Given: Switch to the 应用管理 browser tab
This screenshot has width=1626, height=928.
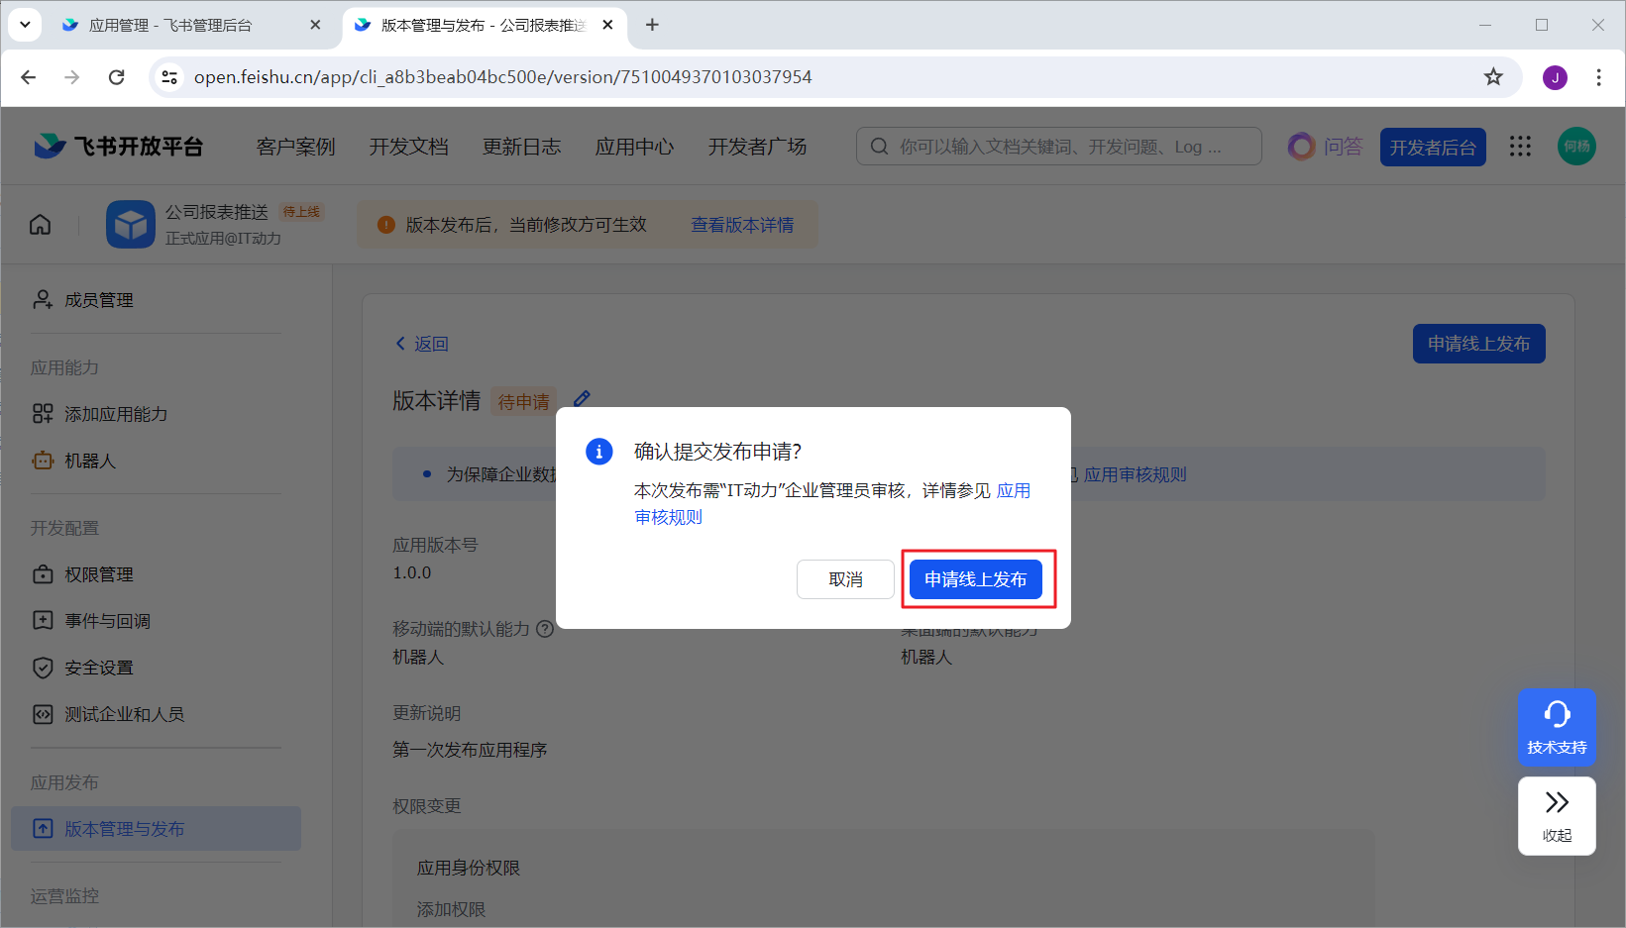Looking at the screenshot, I should [x=170, y=25].
